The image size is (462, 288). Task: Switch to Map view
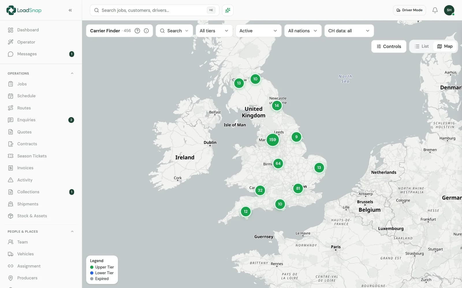pos(445,46)
